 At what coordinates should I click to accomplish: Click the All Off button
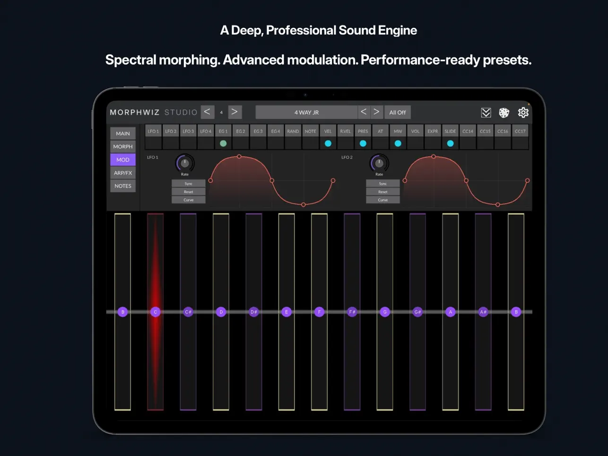(398, 112)
